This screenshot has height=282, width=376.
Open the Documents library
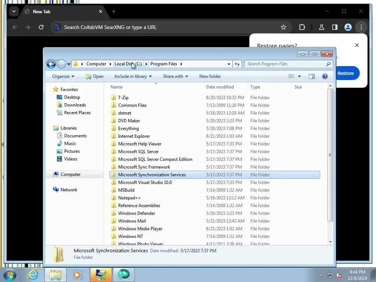tap(75, 136)
